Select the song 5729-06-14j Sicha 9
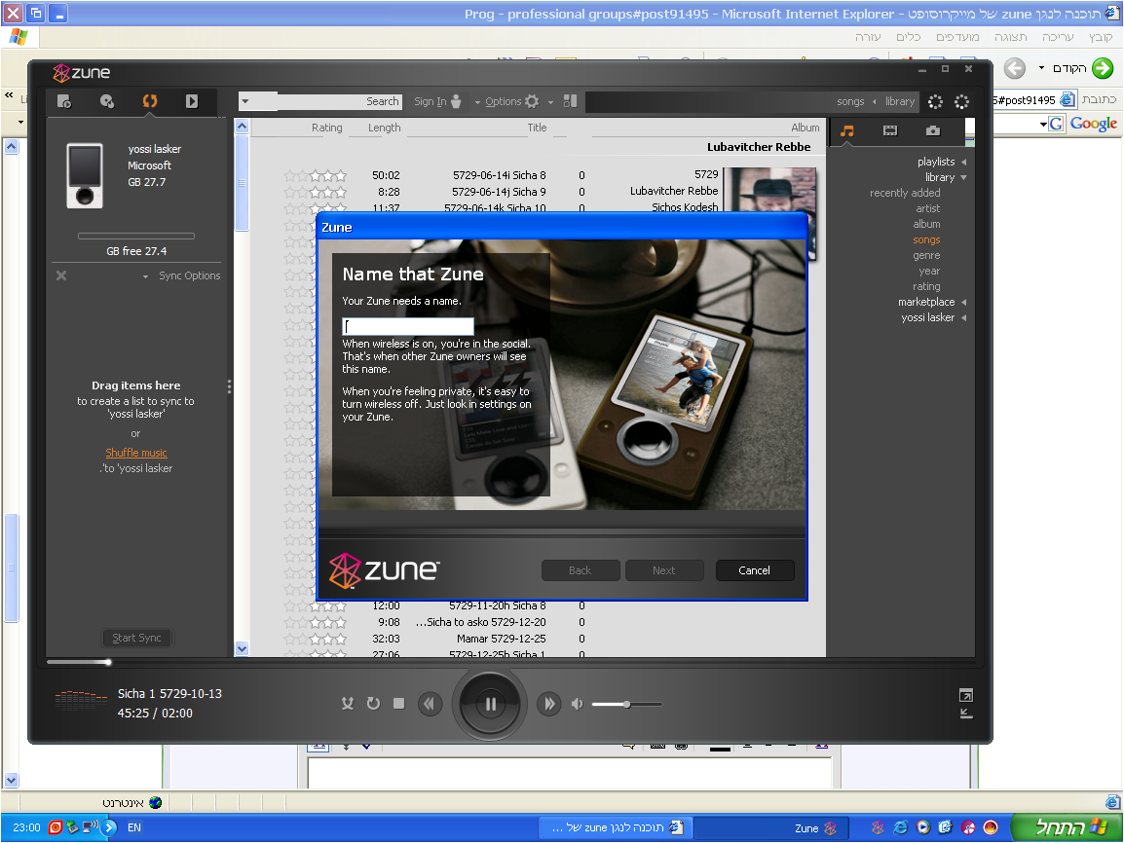The height and width of the screenshot is (843, 1124). pyautogui.click(x=502, y=192)
